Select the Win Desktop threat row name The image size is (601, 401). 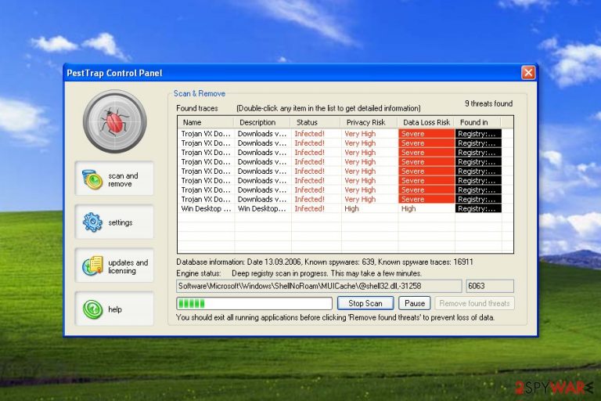click(x=206, y=209)
